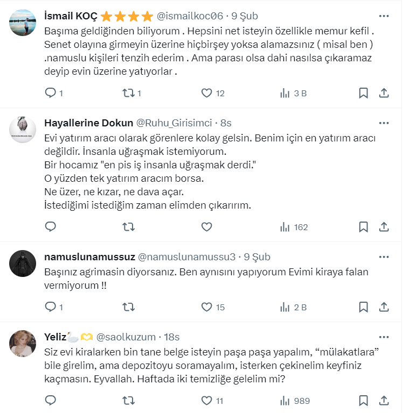The height and width of the screenshot is (413, 403).
Task: Bookmark namuslunamussuz's tweet
Action: click(x=364, y=307)
